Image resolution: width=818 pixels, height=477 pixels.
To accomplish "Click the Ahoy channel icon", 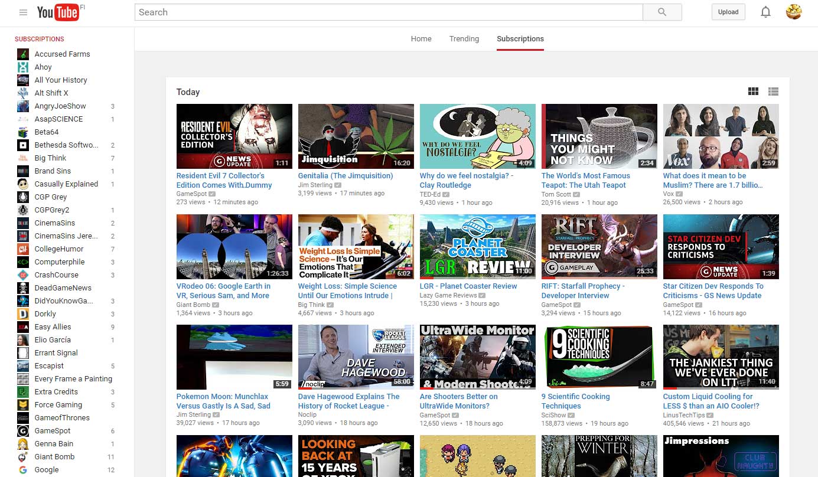I will [x=23, y=67].
